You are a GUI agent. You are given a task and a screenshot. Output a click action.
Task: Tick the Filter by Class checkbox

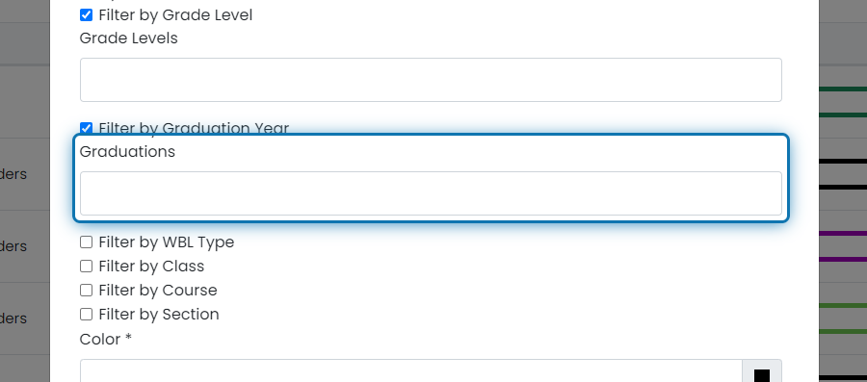coord(87,267)
